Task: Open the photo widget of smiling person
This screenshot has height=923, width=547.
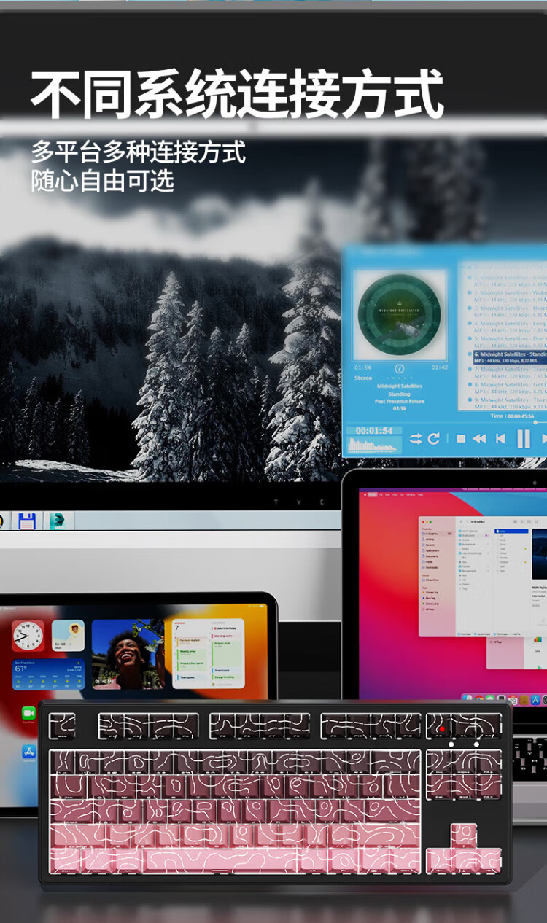Action: click(128, 654)
